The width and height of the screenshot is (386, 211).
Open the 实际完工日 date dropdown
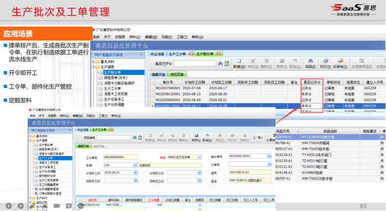tap(200, 181)
